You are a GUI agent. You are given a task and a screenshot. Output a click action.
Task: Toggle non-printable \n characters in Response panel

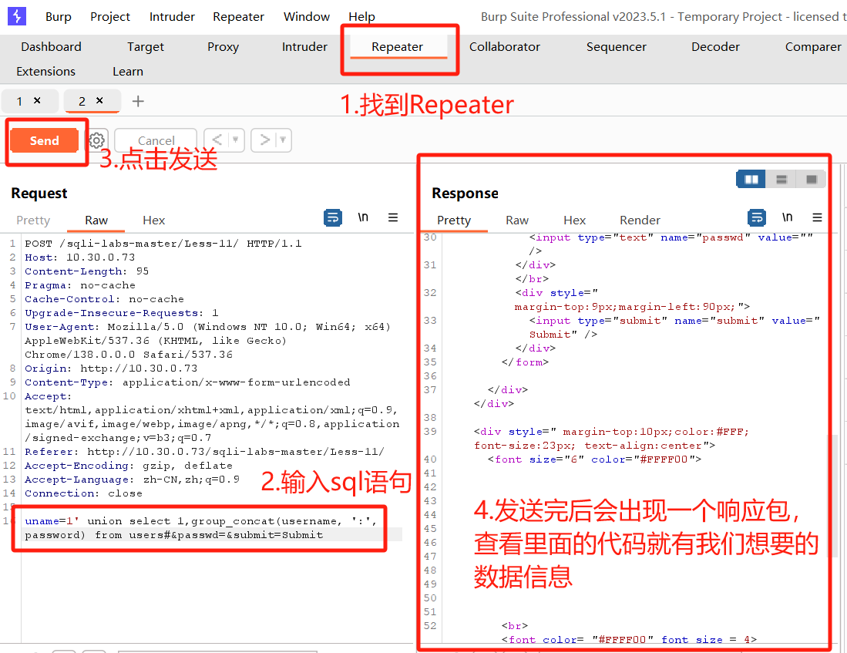click(x=787, y=217)
